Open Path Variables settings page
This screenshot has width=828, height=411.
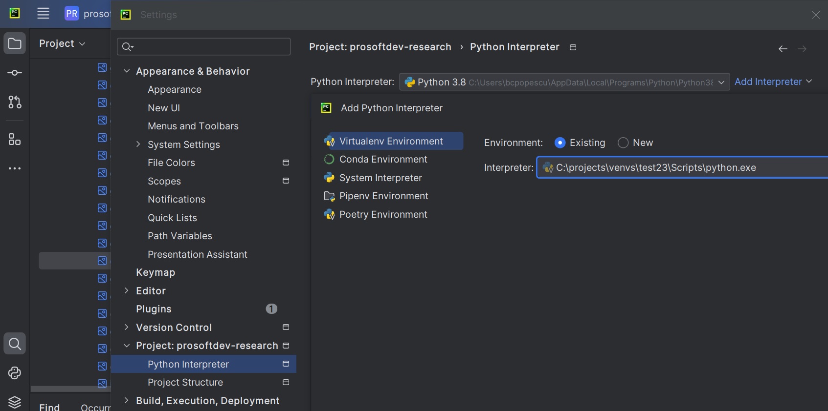point(180,236)
